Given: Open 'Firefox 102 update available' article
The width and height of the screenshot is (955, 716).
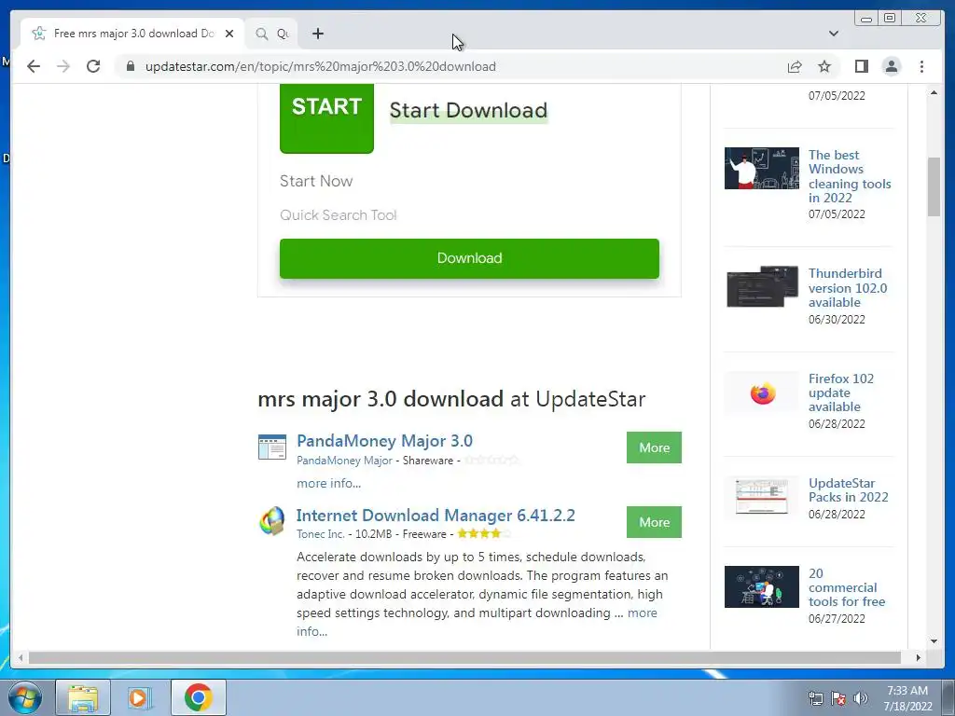Looking at the screenshot, I should click(x=841, y=392).
